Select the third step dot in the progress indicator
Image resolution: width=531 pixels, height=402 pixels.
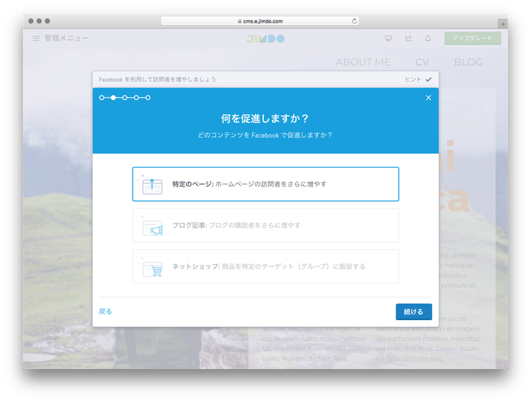pyautogui.click(x=125, y=98)
